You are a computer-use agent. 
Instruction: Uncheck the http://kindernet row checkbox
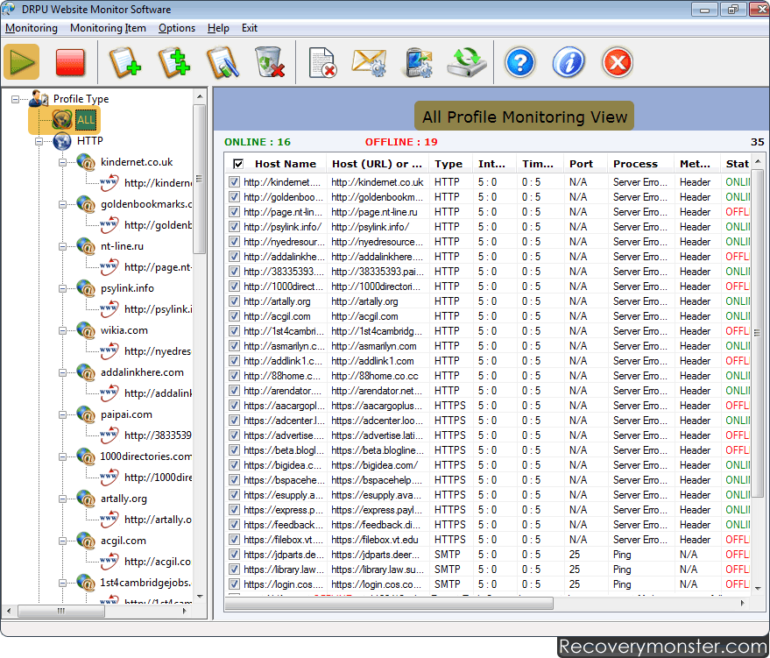[234, 182]
